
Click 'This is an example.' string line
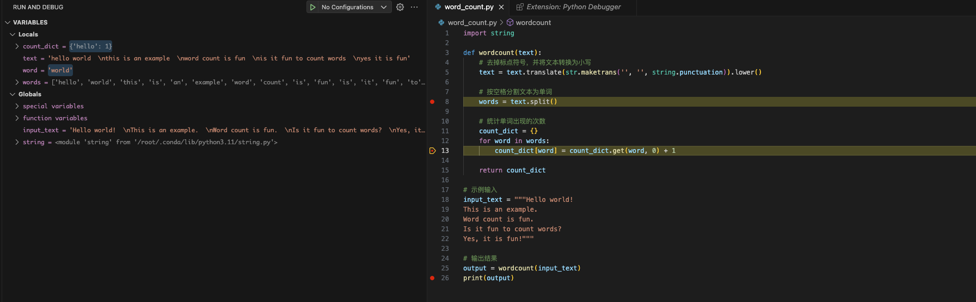500,209
